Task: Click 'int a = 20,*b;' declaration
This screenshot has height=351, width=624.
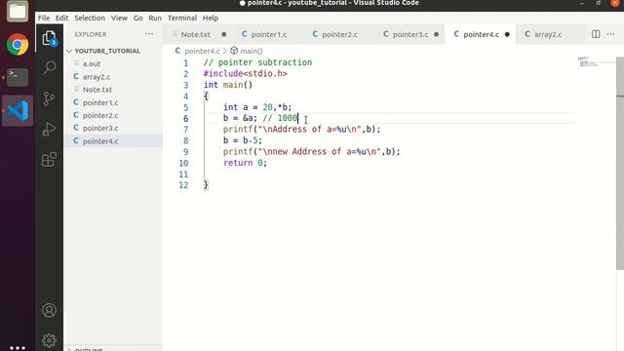Action: click(257, 107)
